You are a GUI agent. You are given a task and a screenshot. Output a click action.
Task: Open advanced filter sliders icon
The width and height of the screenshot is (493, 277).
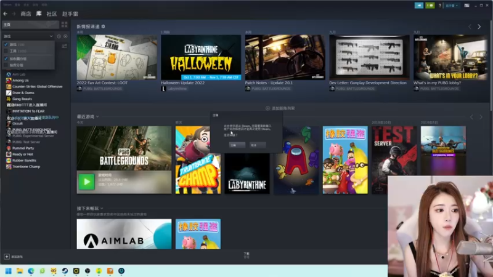65,46
